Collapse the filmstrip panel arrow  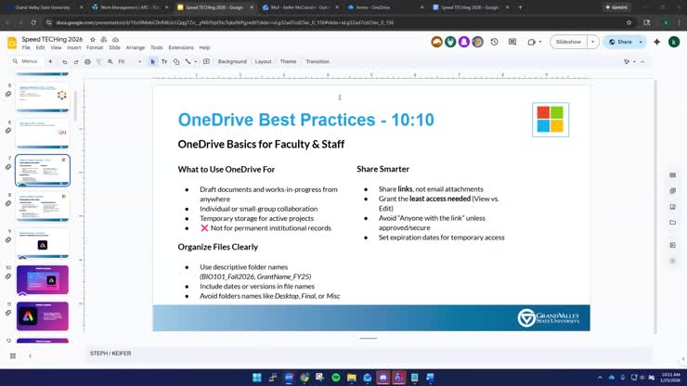tap(30, 356)
